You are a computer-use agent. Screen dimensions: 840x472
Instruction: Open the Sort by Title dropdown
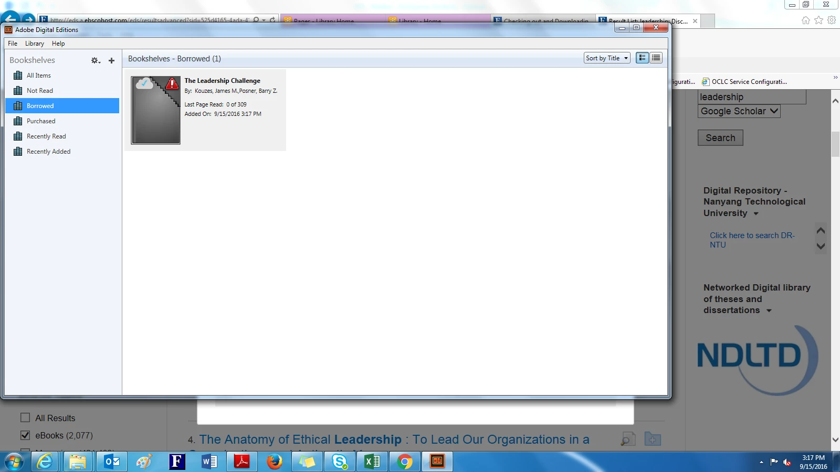coord(607,58)
